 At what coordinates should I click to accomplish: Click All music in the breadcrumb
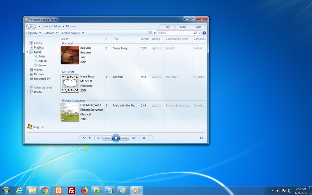[71, 26]
